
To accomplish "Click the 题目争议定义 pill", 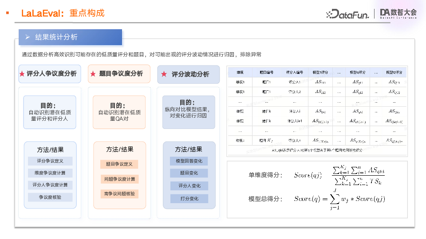I will pos(119,164).
